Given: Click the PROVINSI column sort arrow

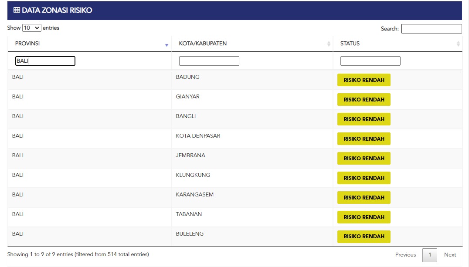Looking at the screenshot, I should (x=167, y=45).
